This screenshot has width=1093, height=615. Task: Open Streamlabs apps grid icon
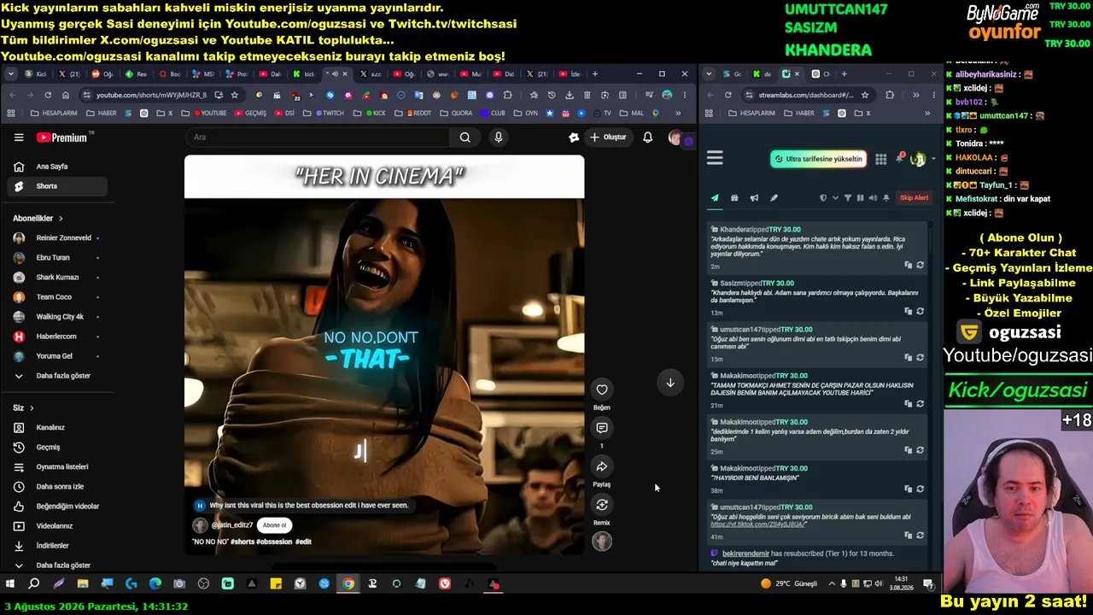click(880, 159)
